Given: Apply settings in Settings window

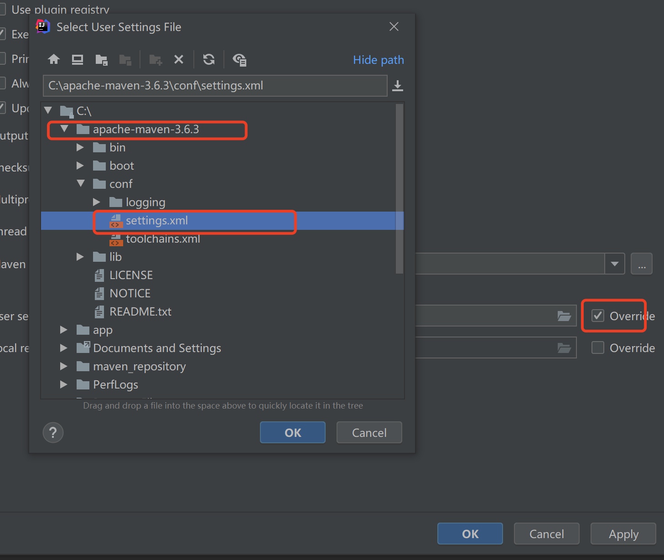Looking at the screenshot, I should click(623, 534).
